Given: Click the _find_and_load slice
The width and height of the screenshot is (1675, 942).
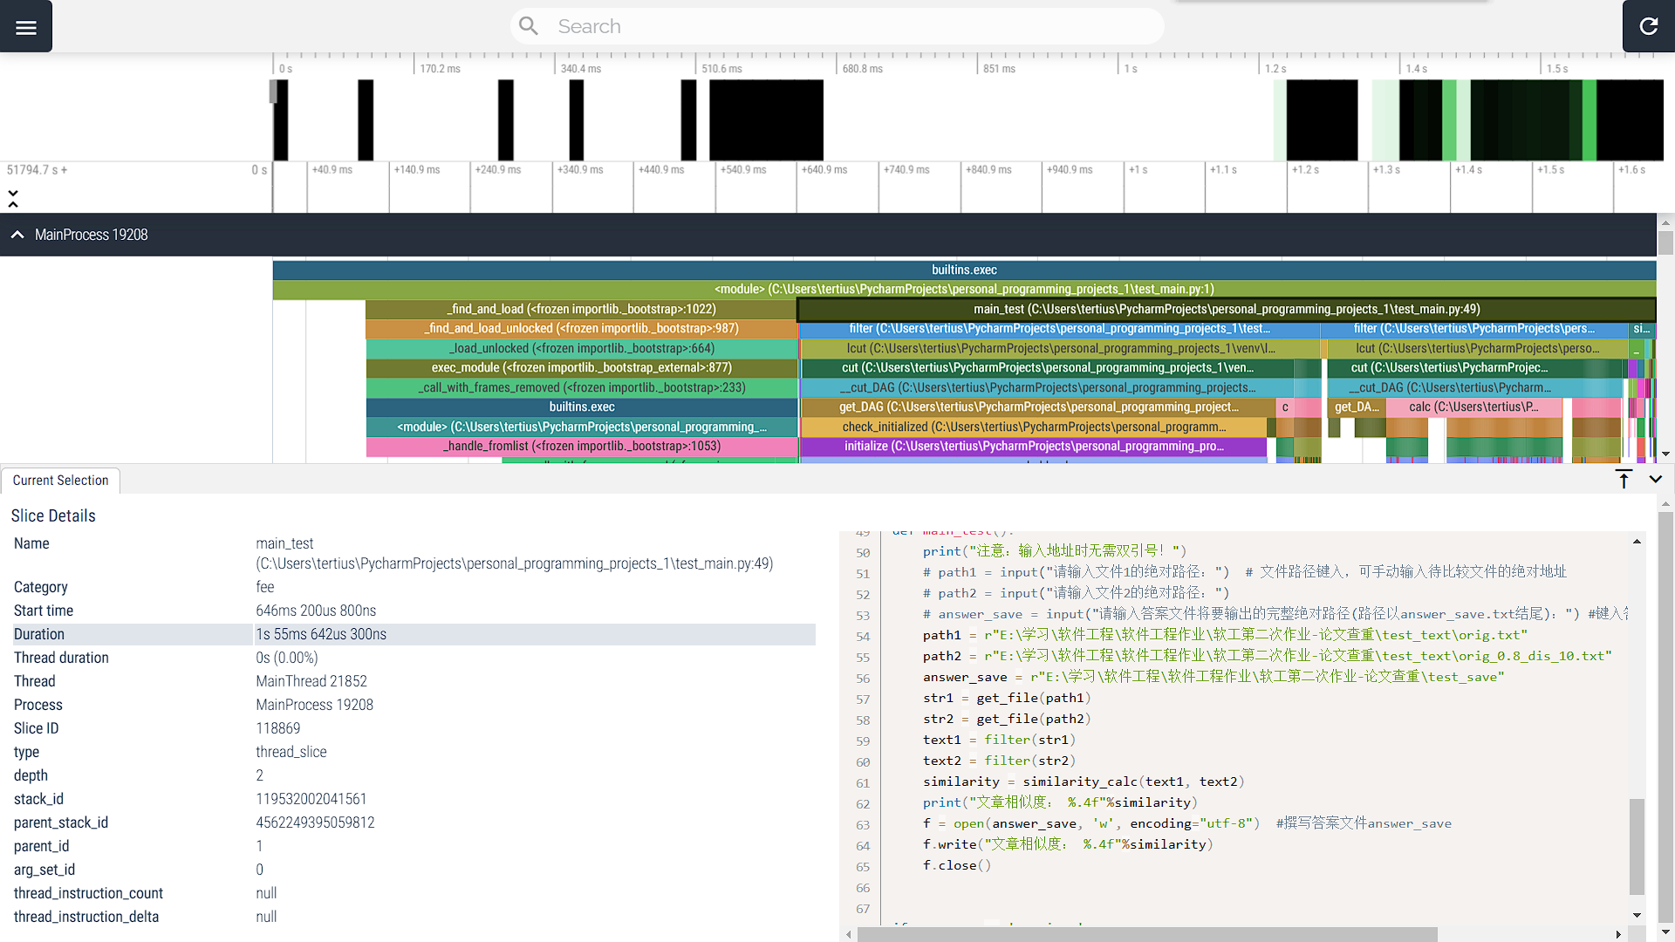Looking at the screenshot, I should (581, 309).
